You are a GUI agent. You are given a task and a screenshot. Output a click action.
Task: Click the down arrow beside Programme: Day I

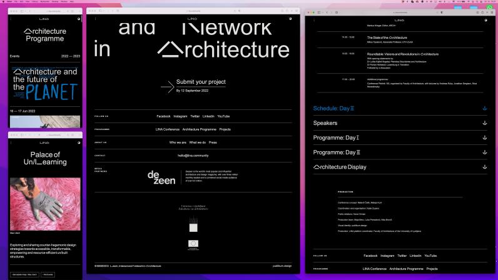(x=485, y=137)
